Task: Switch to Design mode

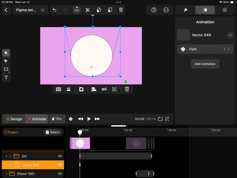Action: pos(14,119)
